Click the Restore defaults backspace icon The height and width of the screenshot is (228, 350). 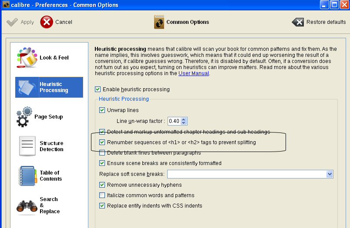(x=298, y=22)
